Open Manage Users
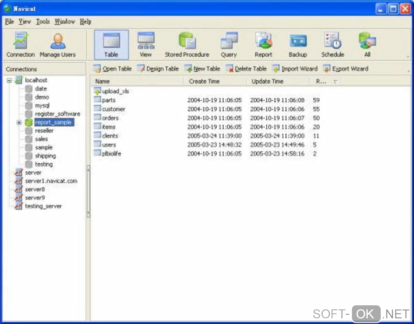414x324 pixels. point(58,44)
